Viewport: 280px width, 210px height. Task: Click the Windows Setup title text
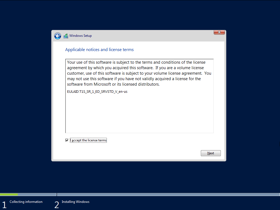[81, 36]
